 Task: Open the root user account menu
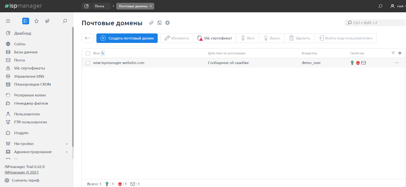(x=398, y=6)
